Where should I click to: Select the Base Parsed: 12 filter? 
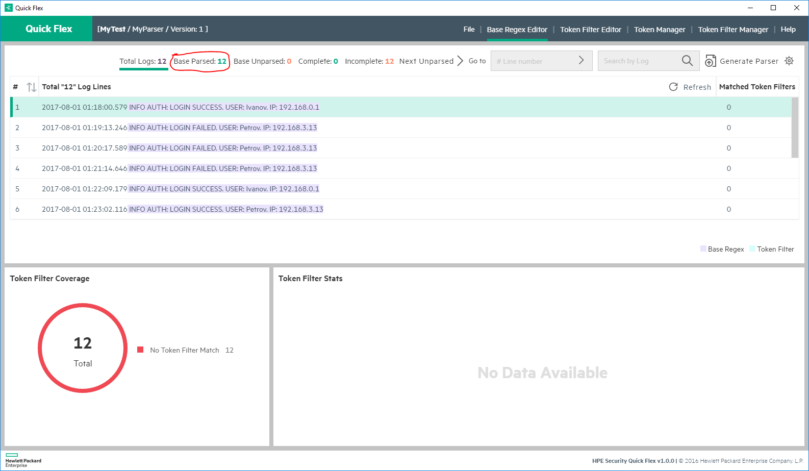point(200,61)
